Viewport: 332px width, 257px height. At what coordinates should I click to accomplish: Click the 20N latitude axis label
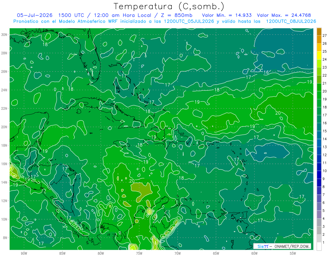pos(4,127)
